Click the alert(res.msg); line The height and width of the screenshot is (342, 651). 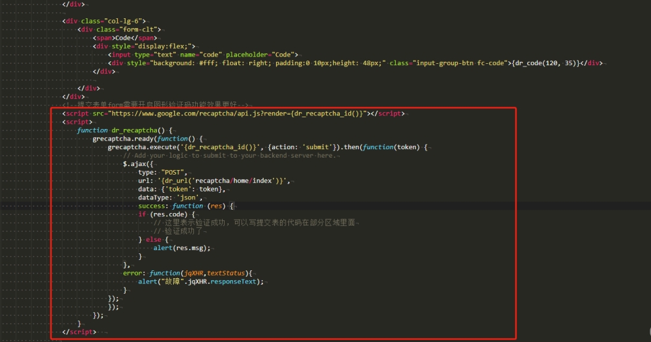coord(182,248)
